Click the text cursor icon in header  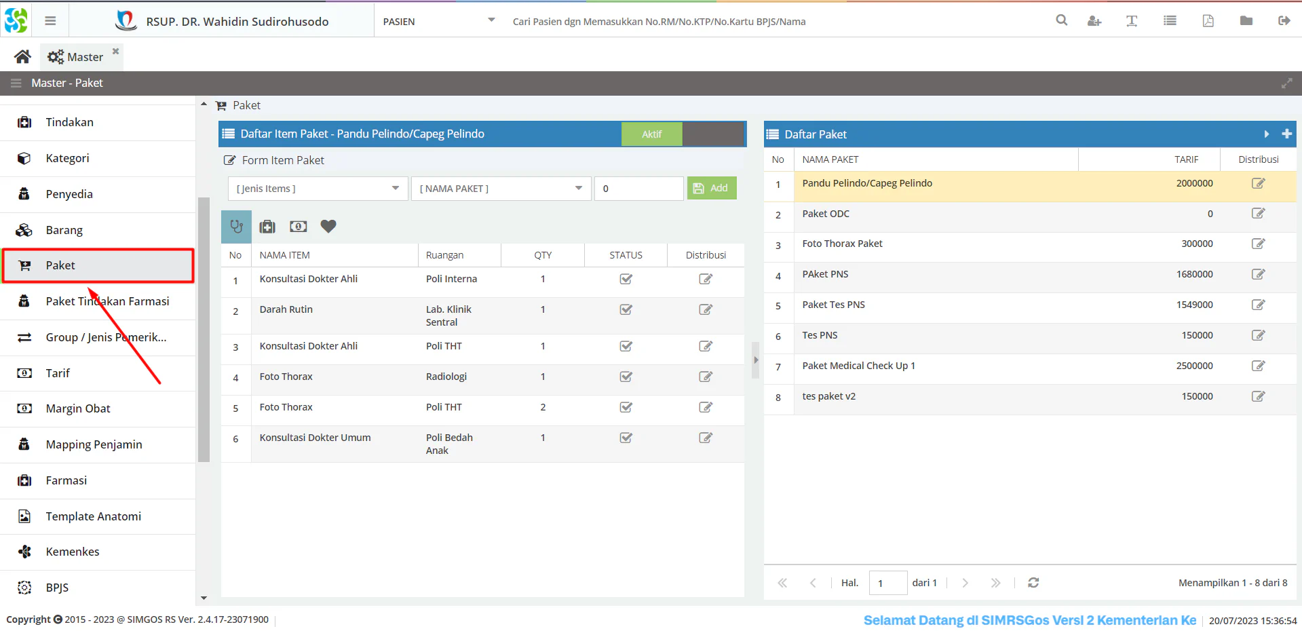point(1132,21)
